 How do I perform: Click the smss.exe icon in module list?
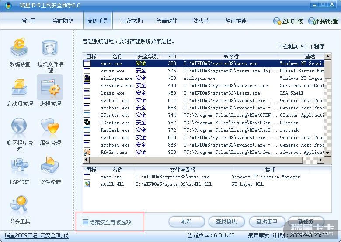click(x=87, y=177)
